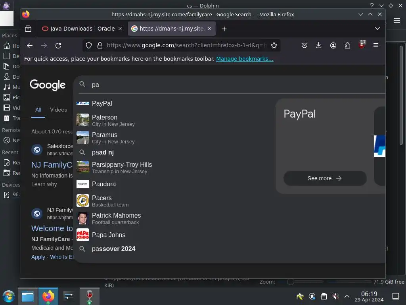Adjust Dolphin Zoom slider
The height and width of the screenshot is (305, 406).
click(x=291, y=282)
